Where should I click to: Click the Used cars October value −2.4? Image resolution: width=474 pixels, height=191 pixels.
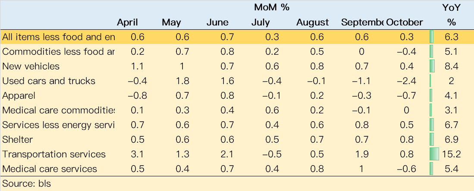point(406,81)
